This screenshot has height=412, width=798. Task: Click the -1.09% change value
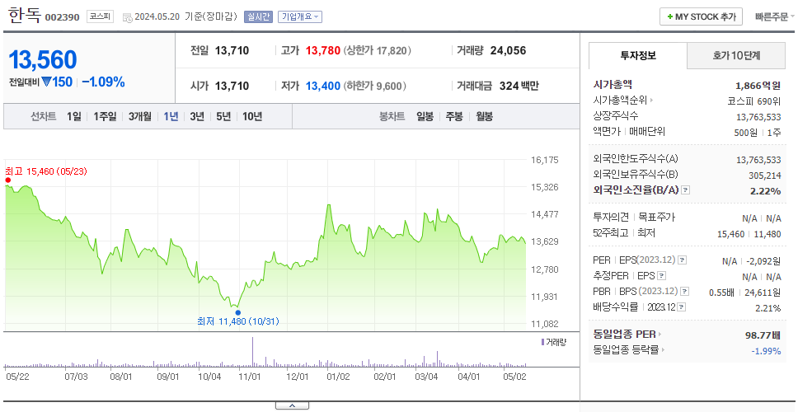[x=103, y=82]
